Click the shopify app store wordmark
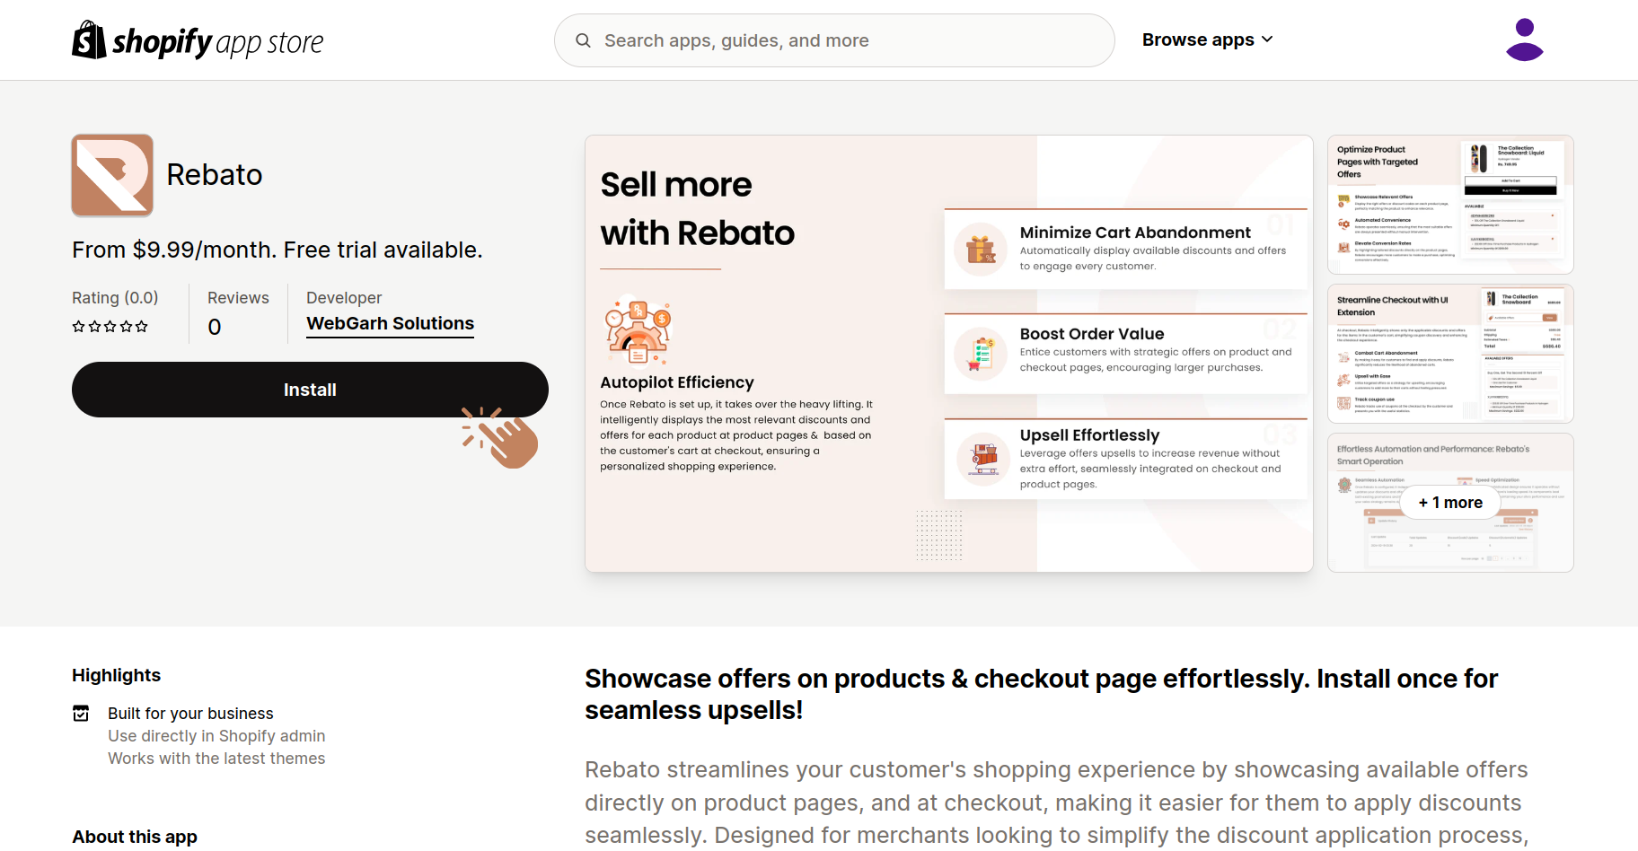The width and height of the screenshot is (1638, 851). click(218, 42)
